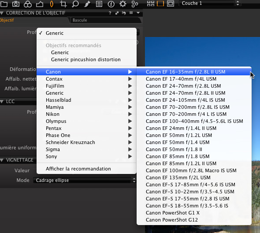Toggle the framed viewer proof margin icon
This screenshot has height=233, width=260.
click(x=171, y=4)
